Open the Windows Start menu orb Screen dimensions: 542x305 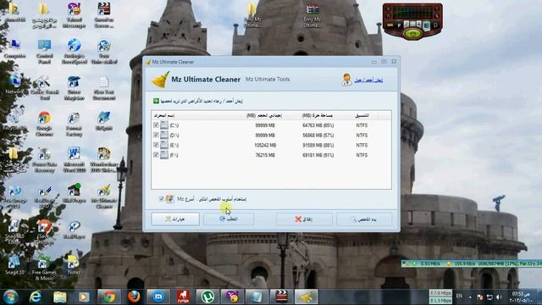pyautogui.click(x=11, y=297)
